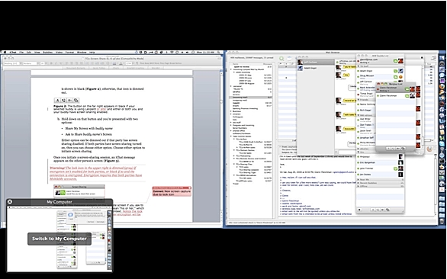The width and height of the screenshot is (447, 279).
Task: Select the Document Elements tab in Word
Action: tap(76, 68)
